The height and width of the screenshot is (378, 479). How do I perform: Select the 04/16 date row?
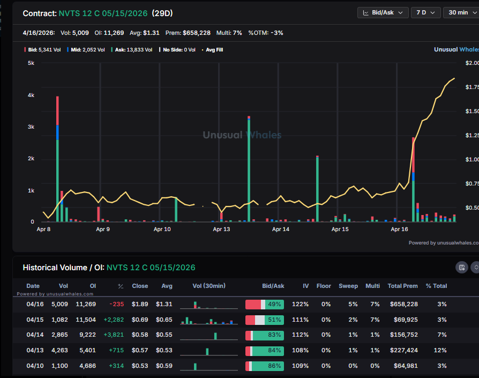pos(33,304)
